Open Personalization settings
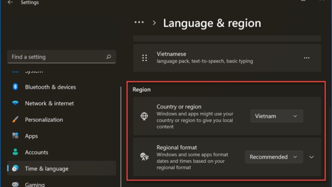Viewport: 332px width, 187px height. pyautogui.click(x=61, y=120)
